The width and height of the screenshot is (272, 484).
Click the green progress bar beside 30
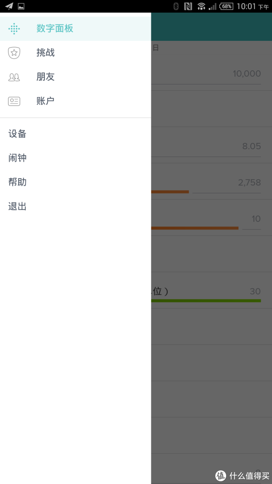tap(206, 301)
